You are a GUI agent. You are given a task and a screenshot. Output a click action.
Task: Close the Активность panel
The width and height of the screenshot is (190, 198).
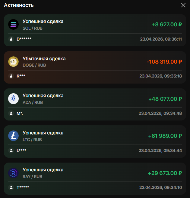183,5
